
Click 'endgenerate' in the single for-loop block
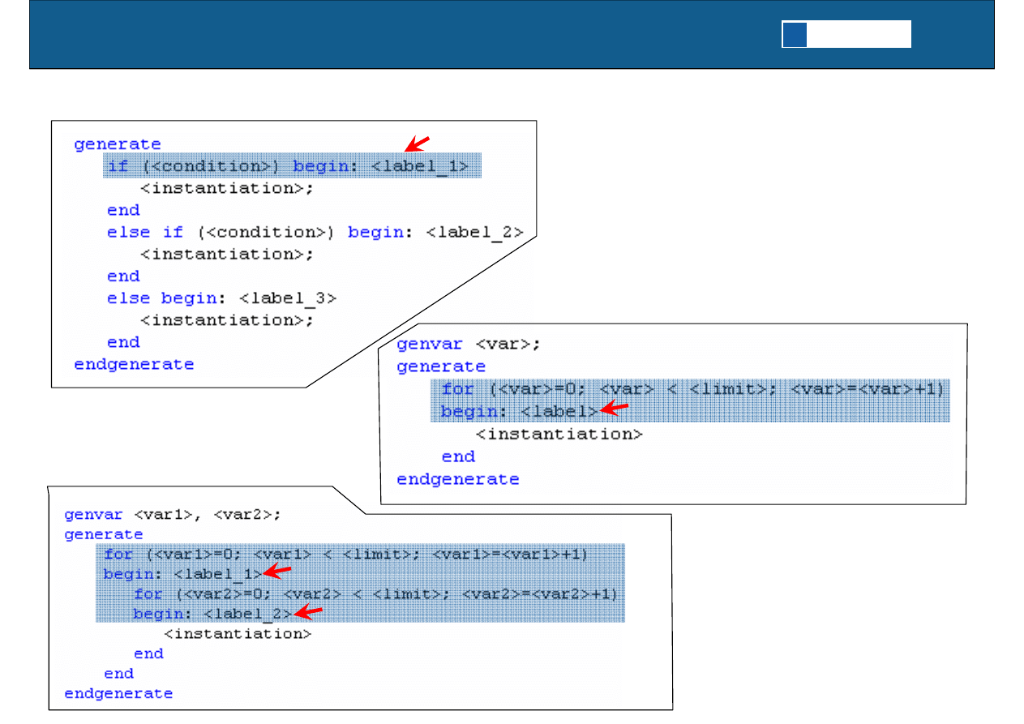(x=457, y=479)
